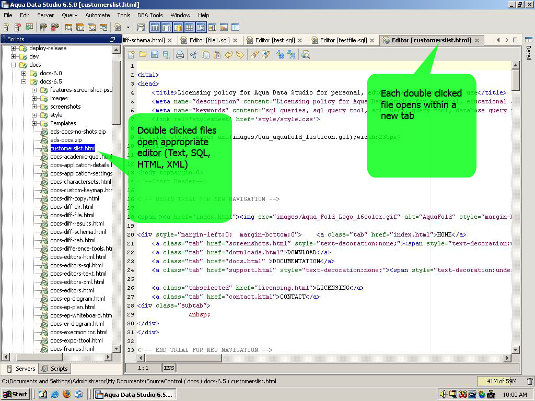
Task: Restore the Scripts panel with its header icon
Action: click(x=112, y=40)
